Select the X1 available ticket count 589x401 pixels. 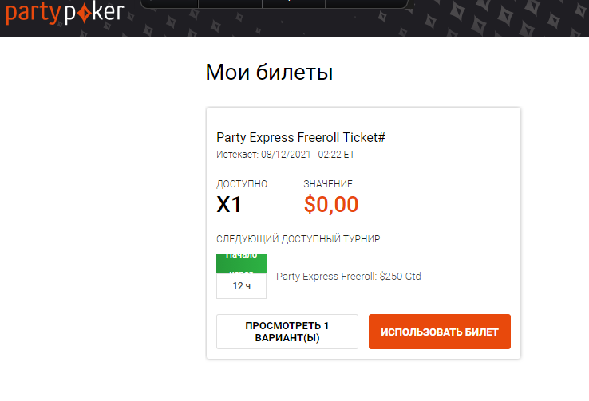point(229,204)
